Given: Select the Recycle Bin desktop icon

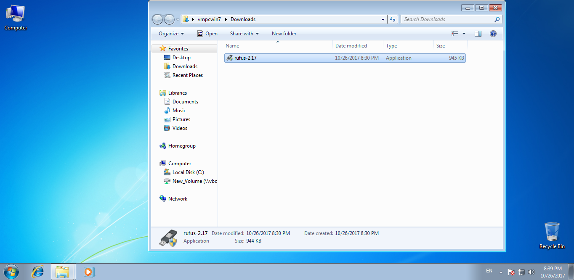Looking at the screenshot, I should point(552,235).
